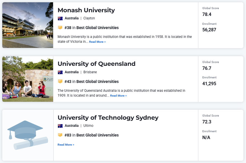This screenshot has height=163, width=246.
Task: Click Monash University campus building photo
Action: pyautogui.click(x=28, y=25)
